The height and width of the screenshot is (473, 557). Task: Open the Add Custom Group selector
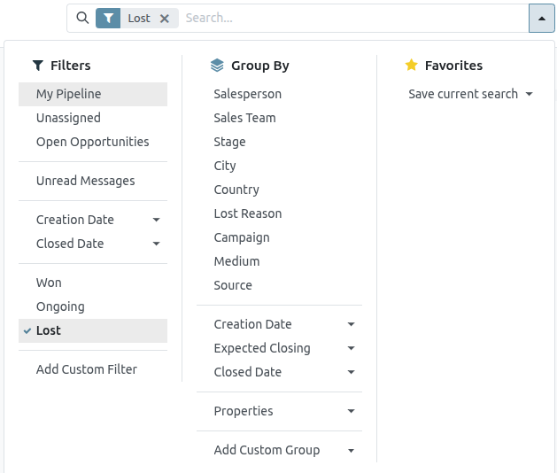[x=283, y=450]
